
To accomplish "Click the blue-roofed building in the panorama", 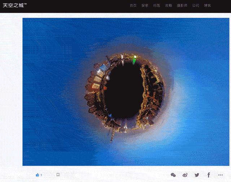I will point(103,68).
